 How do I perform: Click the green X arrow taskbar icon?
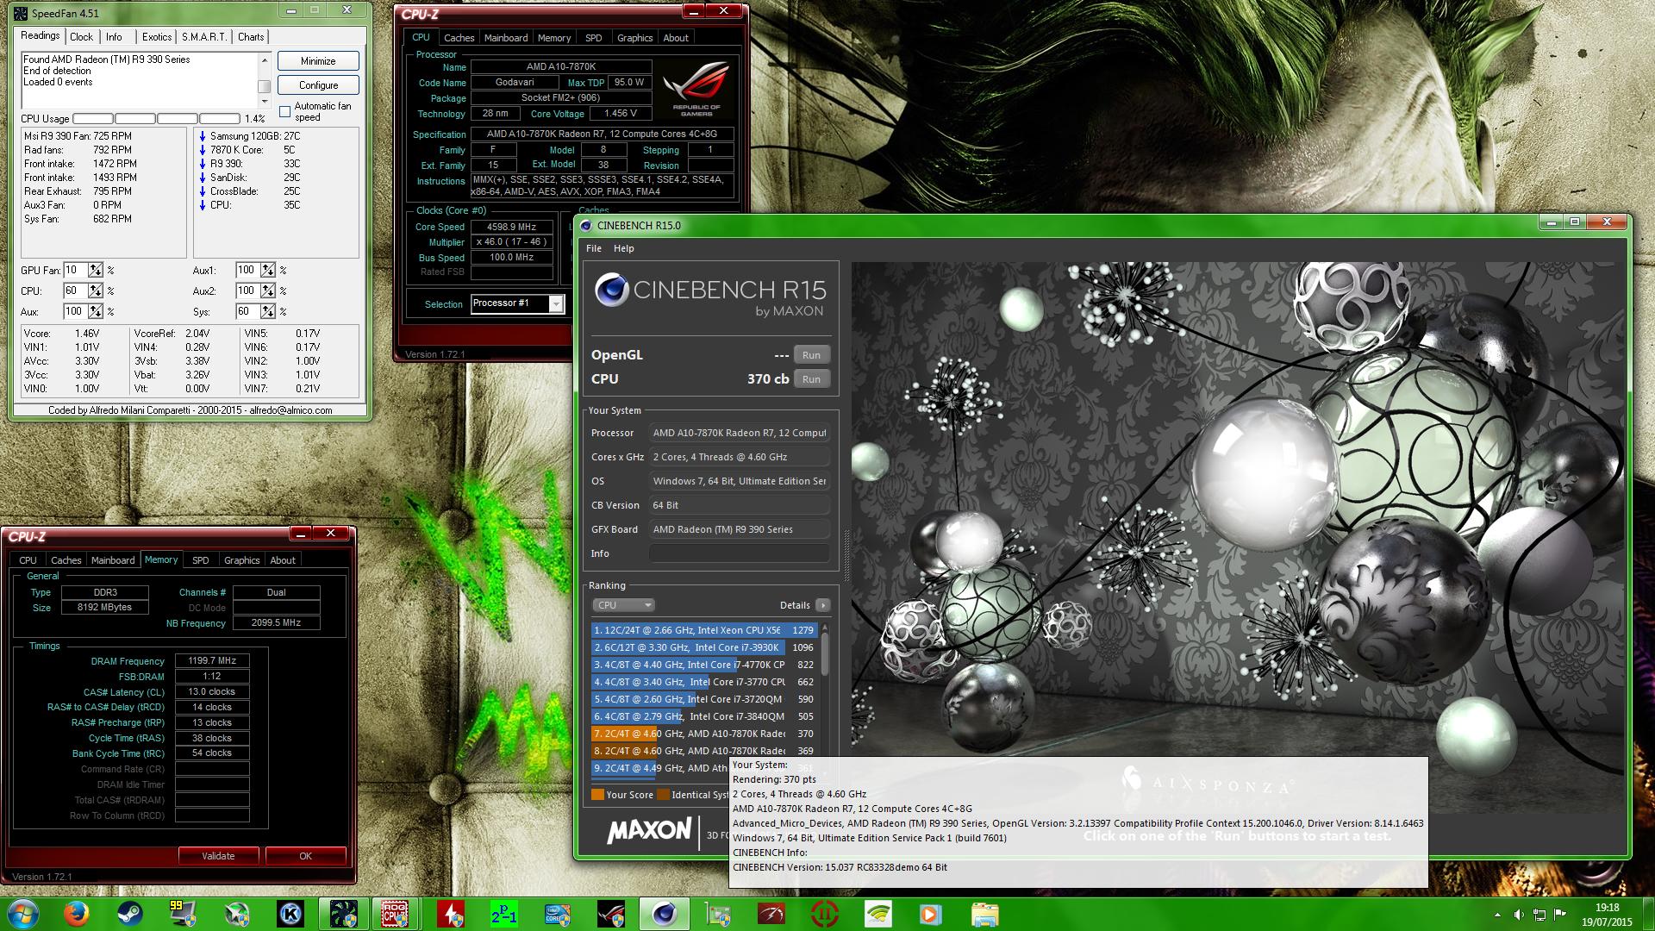[x=237, y=914]
